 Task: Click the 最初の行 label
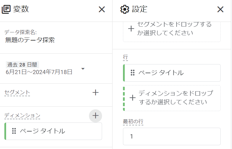133,121
